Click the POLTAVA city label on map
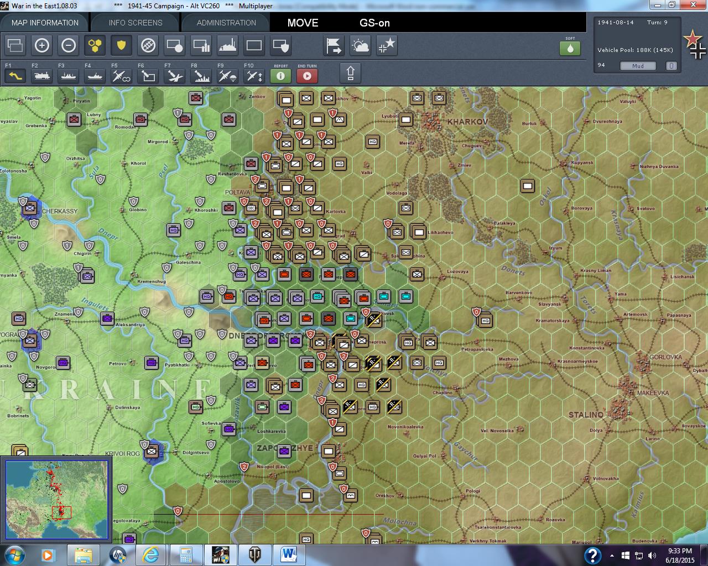Image resolution: width=708 pixels, height=566 pixels. click(x=238, y=192)
